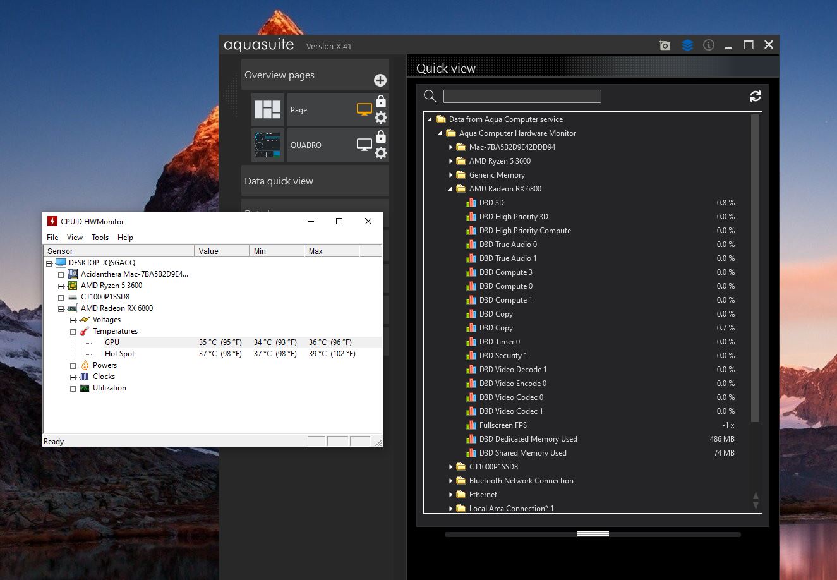837x580 pixels.
Task: Click the blue layers icon in aquasuite header
Action: point(687,45)
